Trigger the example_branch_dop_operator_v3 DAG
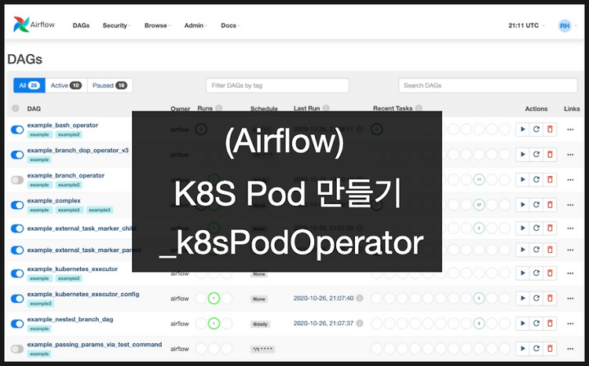The width and height of the screenshot is (589, 366). 522,155
